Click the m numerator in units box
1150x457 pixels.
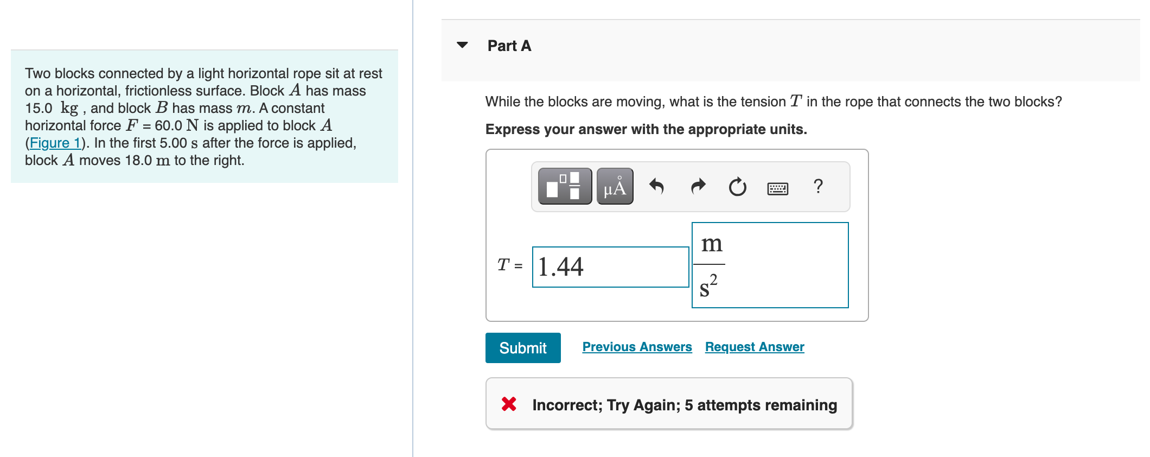click(x=712, y=244)
